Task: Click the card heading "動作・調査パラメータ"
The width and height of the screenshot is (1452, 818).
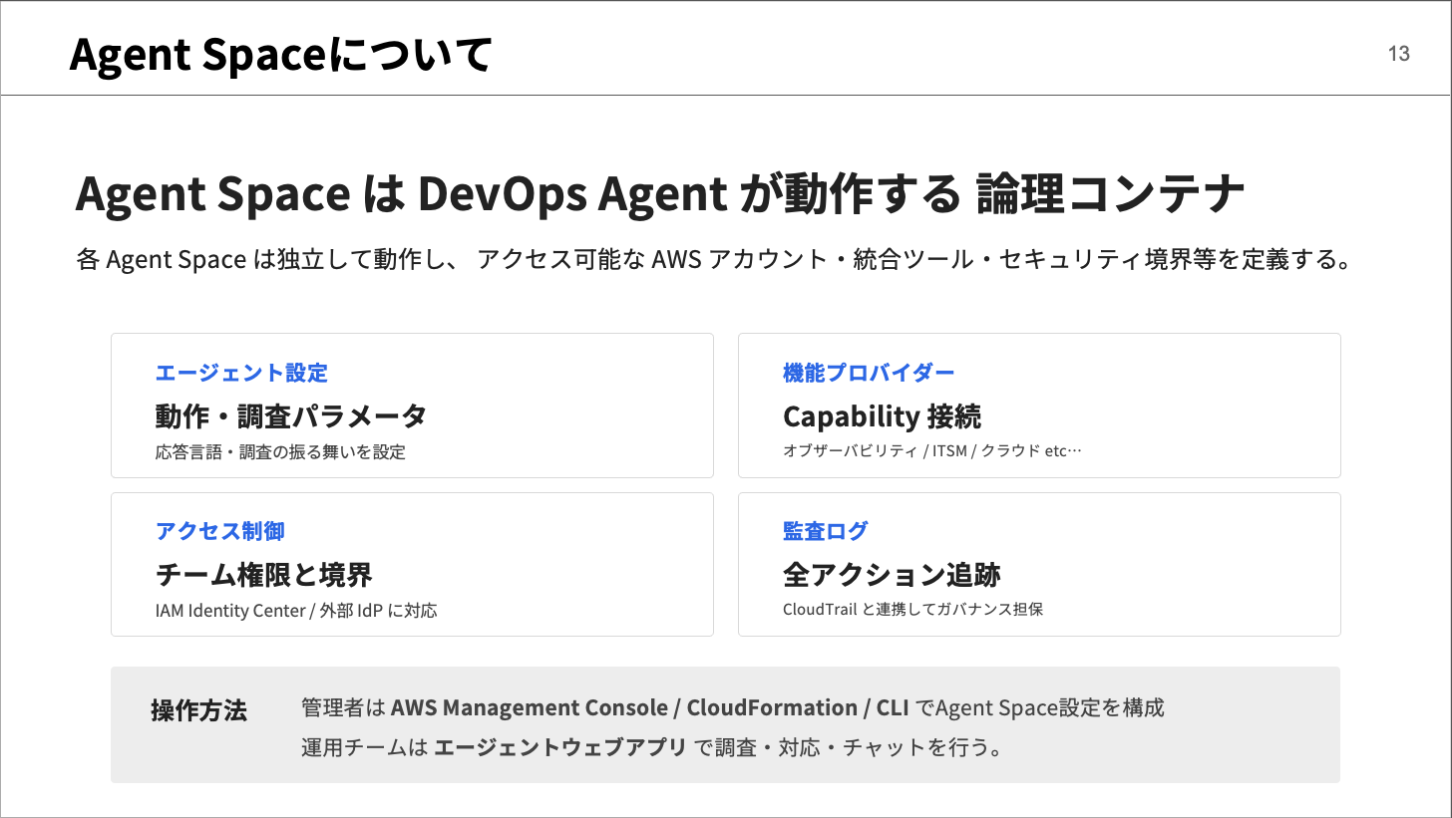Action: [291, 415]
